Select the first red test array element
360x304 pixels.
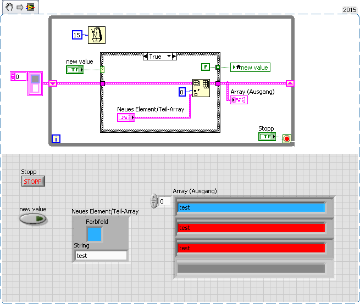pos(251,228)
